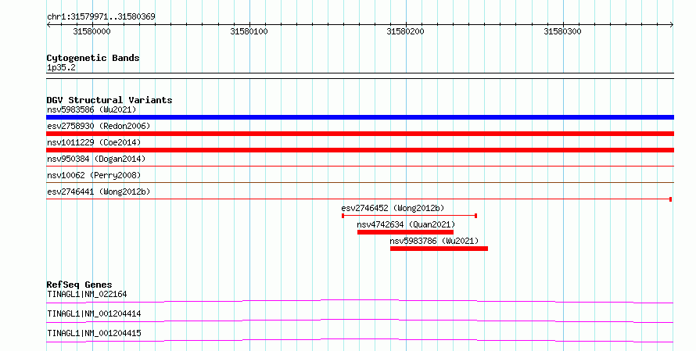This screenshot has width=696, height=351.
Task: Click the chr1:31579971..31580369 region label
Action: pyautogui.click(x=101, y=16)
